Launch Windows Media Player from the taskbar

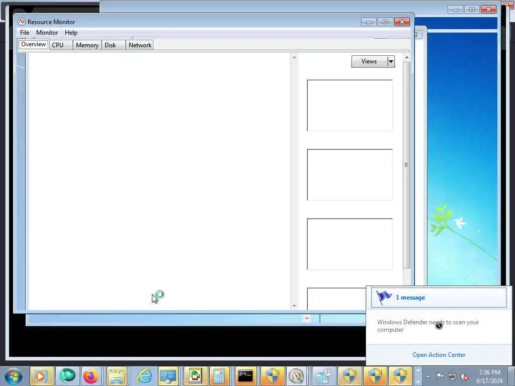coord(41,376)
